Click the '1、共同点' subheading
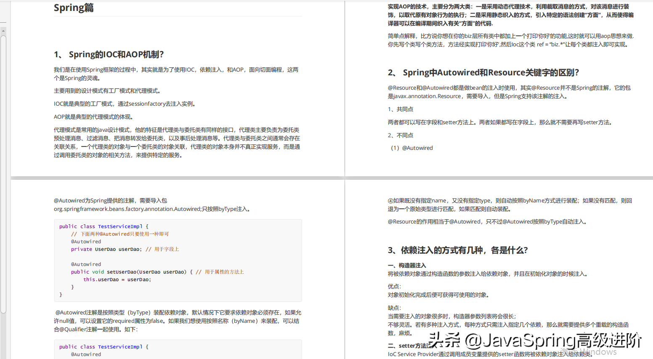Image resolution: width=653 pixels, height=359 pixels. click(401, 109)
